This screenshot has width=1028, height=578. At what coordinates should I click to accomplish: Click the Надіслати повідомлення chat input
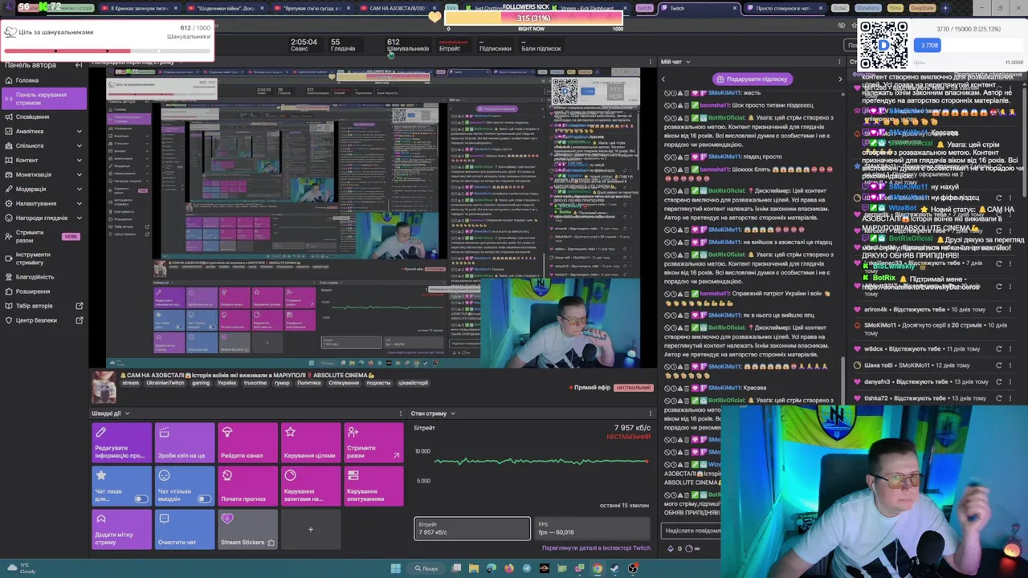click(x=692, y=530)
